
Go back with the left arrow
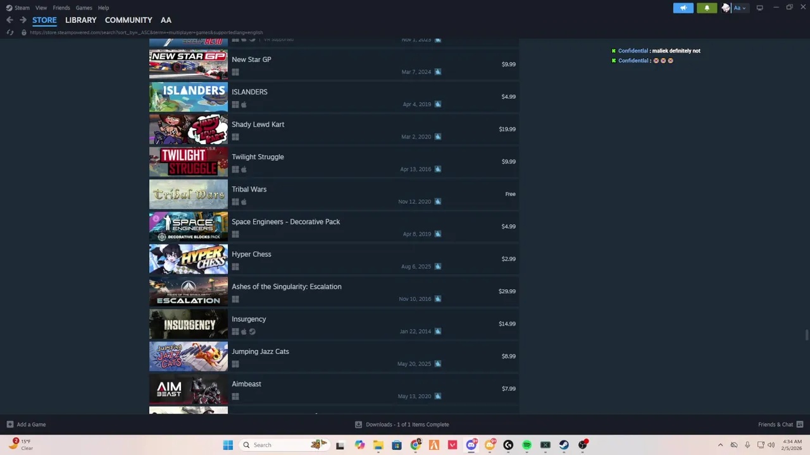coord(9,20)
